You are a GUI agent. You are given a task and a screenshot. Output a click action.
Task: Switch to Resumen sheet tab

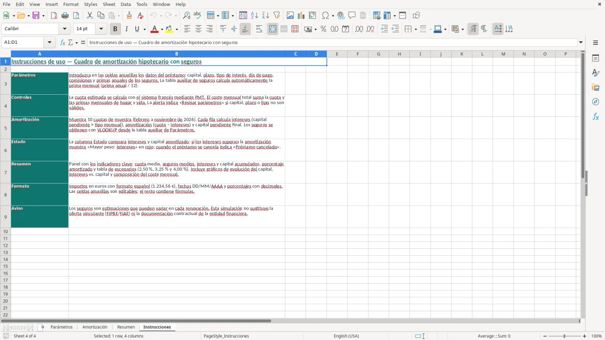coord(126,327)
